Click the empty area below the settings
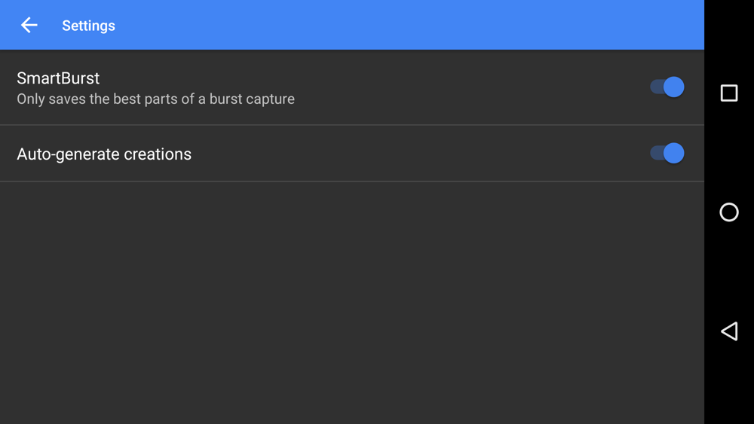 [x=351, y=301]
